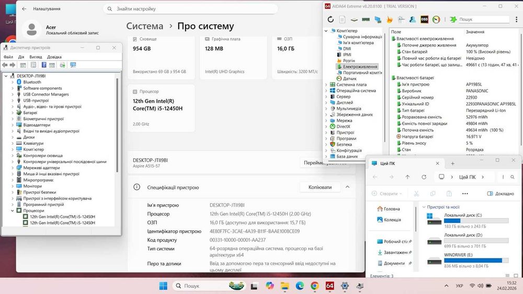This screenshot has height=294, width=523.
Task: Click the Copilot taskbar icon
Action: tap(269, 286)
